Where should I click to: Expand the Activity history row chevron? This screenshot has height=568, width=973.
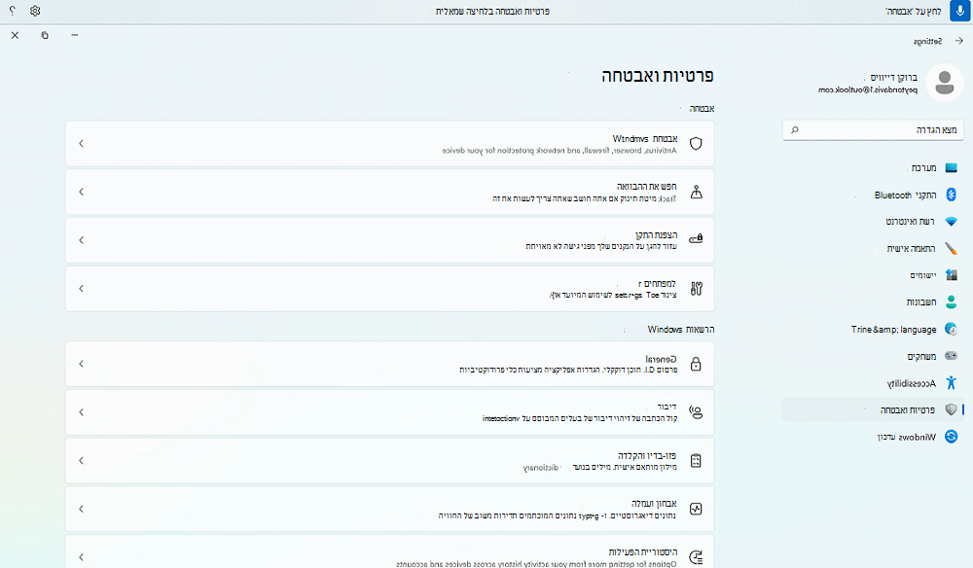pyautogui.click(x=82, y=557)
